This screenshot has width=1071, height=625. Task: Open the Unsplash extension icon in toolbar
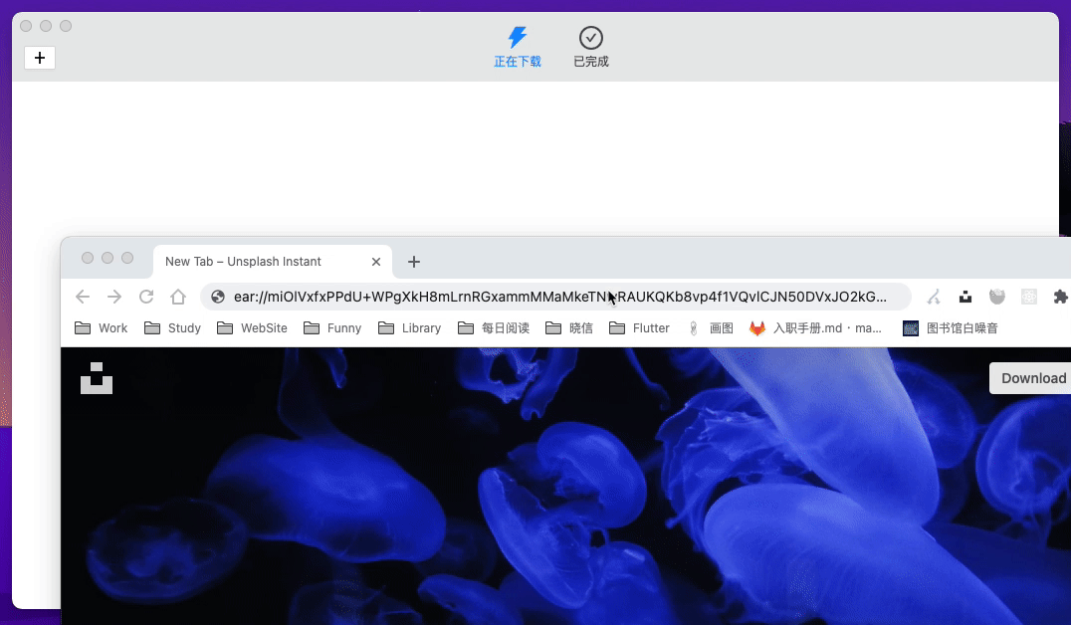(x=965, y=297)
